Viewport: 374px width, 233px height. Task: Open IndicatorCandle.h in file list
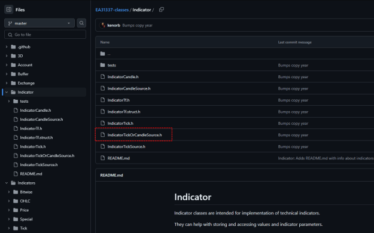point(123,77)
